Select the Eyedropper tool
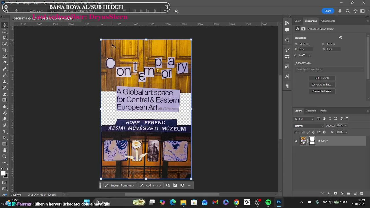 pos(4,63)
